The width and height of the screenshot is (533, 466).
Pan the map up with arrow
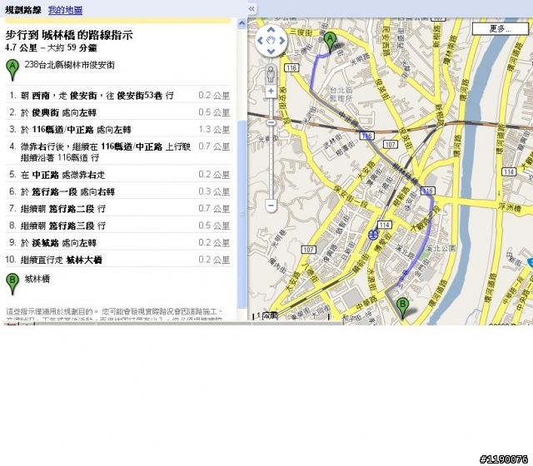(271, 30)
